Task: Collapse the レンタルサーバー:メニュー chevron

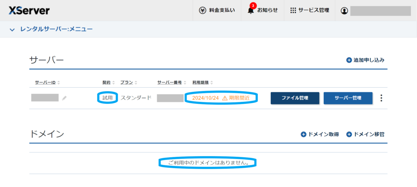Action: 12,29
